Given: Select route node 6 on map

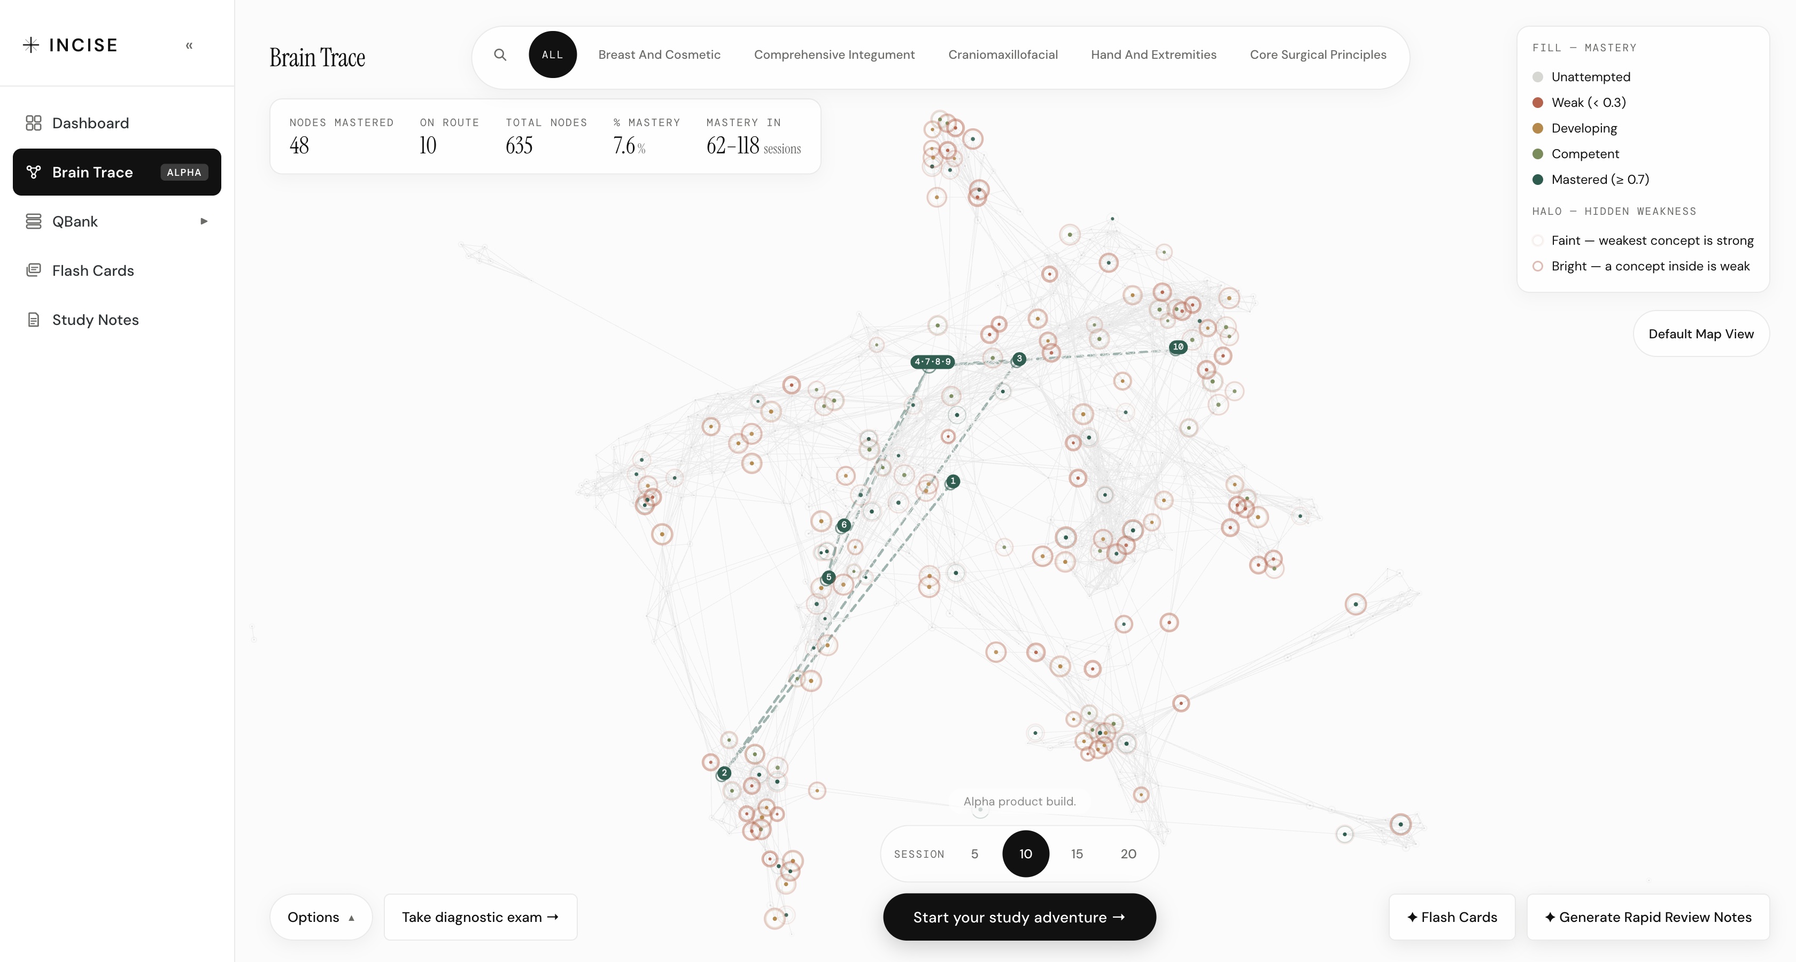Looking at the screenshot, I should point(843,525).
